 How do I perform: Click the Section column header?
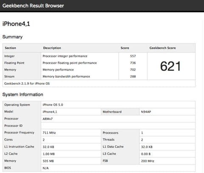click(x=10, y=48)
